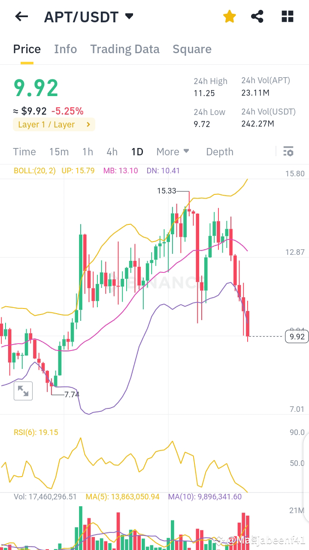Open the Square tab
The height and width of the screenshot is (550, 309).
(x=192, y=49)
